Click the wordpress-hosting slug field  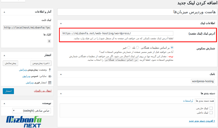click(x=203, y=81)
